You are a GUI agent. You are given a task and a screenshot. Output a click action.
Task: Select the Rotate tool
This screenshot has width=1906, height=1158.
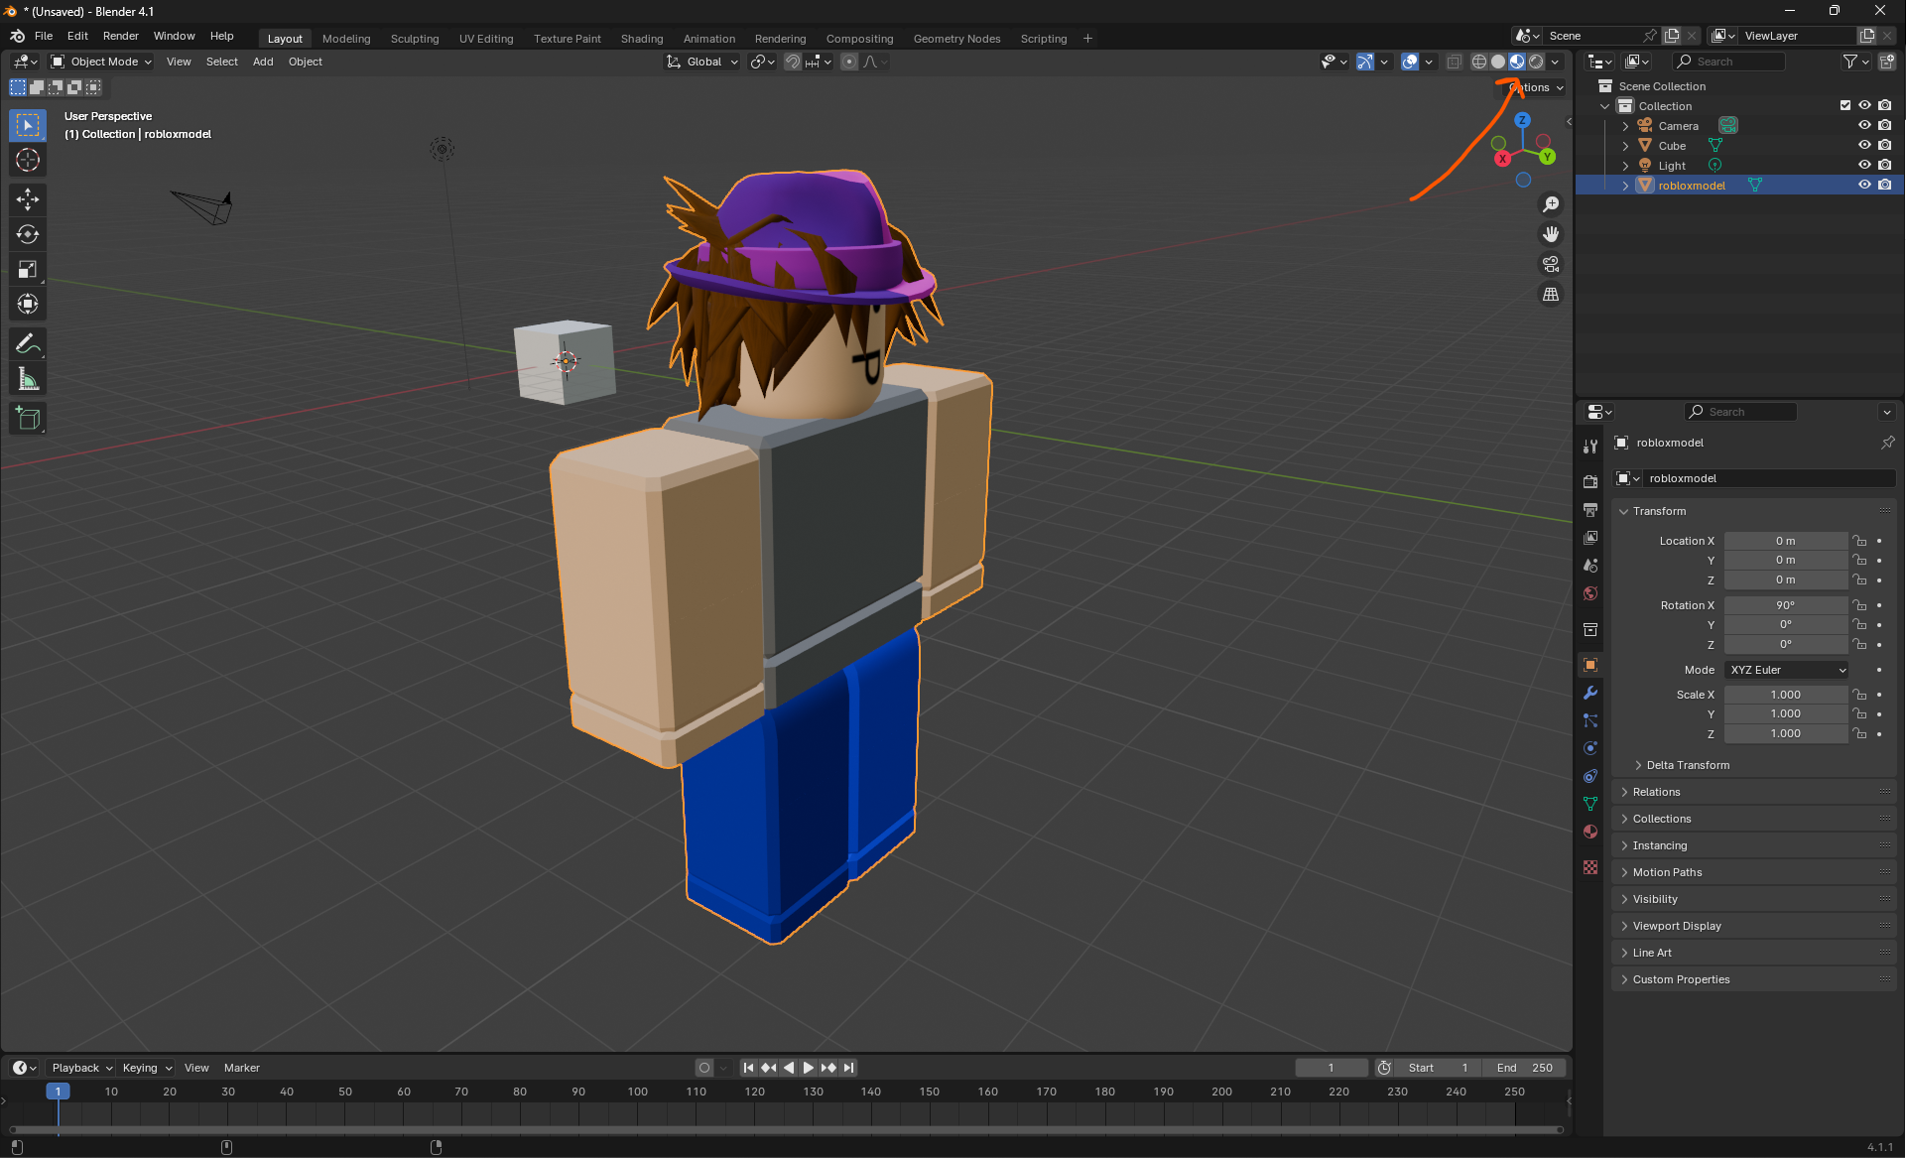[x=28, y=234]
